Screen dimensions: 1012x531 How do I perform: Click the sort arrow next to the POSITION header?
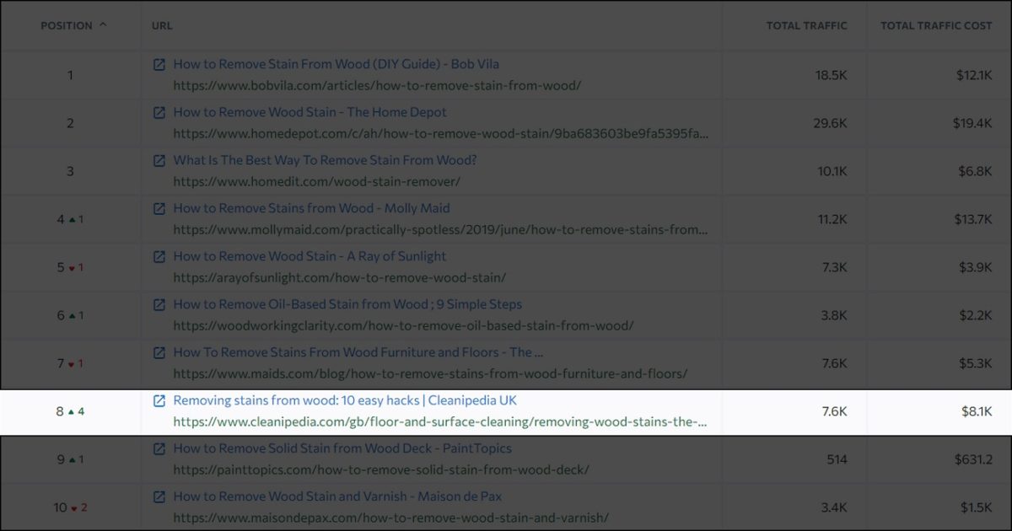pyautogui.click(x=103, y=24)
